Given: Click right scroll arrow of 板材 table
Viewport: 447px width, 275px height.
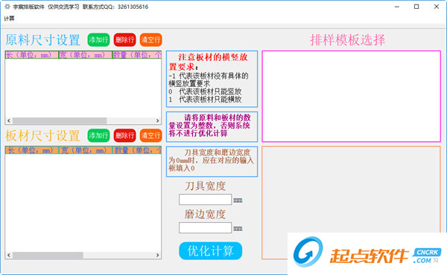Looking at the screenshot, I should point(157,255).
